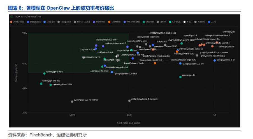Click the Success Rate (%) axis title

click(16, 73)
